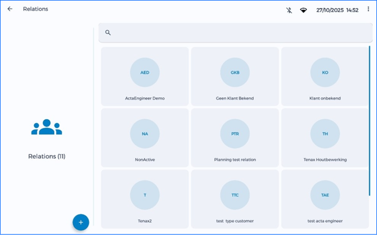Open the Tenax Houtbewerking label
The height and width of the screenshot is (235, 377).
[325, 160]
